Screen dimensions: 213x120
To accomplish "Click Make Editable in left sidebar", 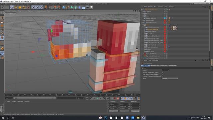I will (x=2, y=13).
